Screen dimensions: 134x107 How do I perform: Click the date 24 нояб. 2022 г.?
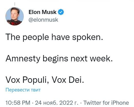pyautogui.click(x=57, y=103)
